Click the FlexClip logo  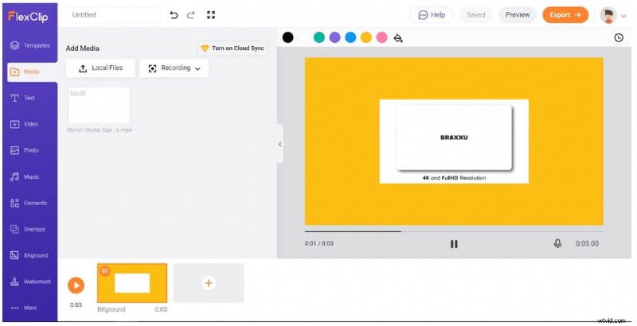pyautogui.click(x=28, y=16)
